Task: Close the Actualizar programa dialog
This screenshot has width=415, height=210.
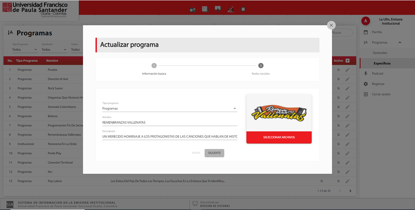Action: click(331, 25)
